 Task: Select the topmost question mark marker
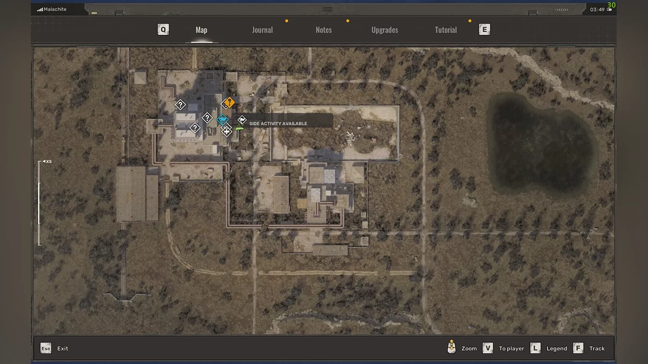tap(180, 105)
